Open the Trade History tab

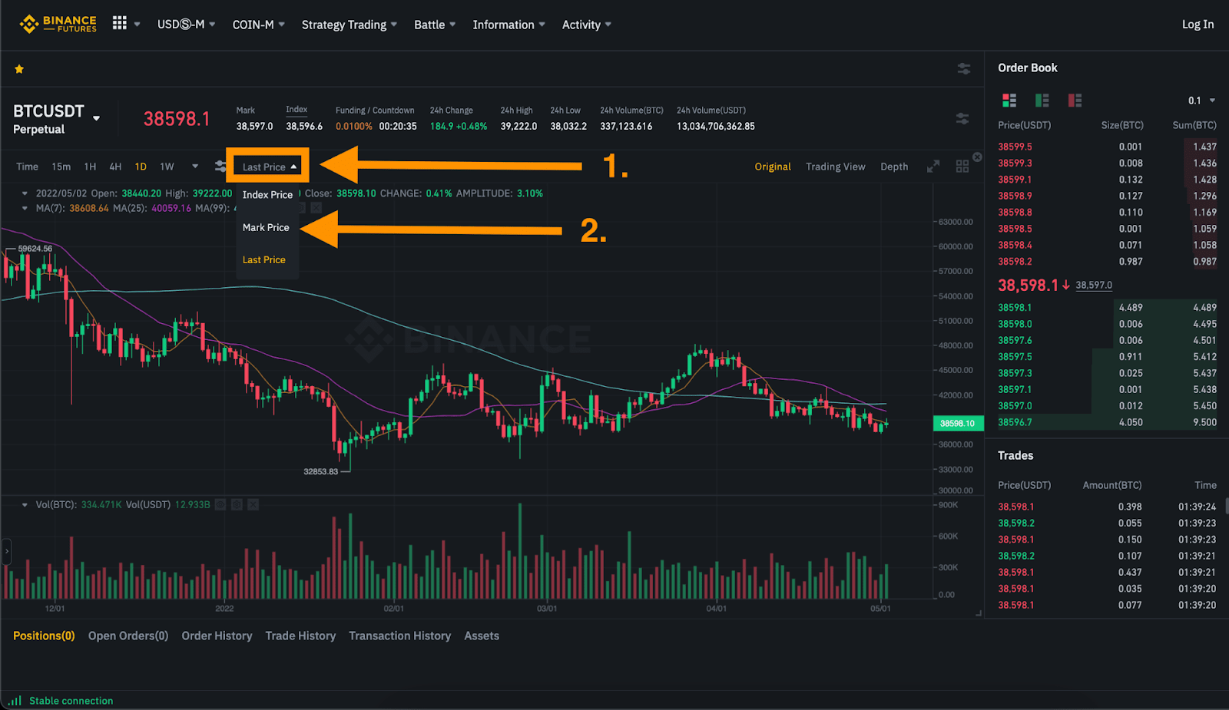point(300,636)
